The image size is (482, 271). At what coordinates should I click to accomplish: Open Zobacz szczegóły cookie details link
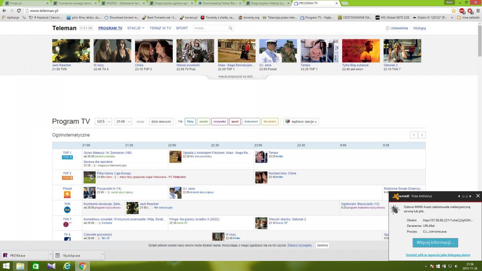coord(299,245)
